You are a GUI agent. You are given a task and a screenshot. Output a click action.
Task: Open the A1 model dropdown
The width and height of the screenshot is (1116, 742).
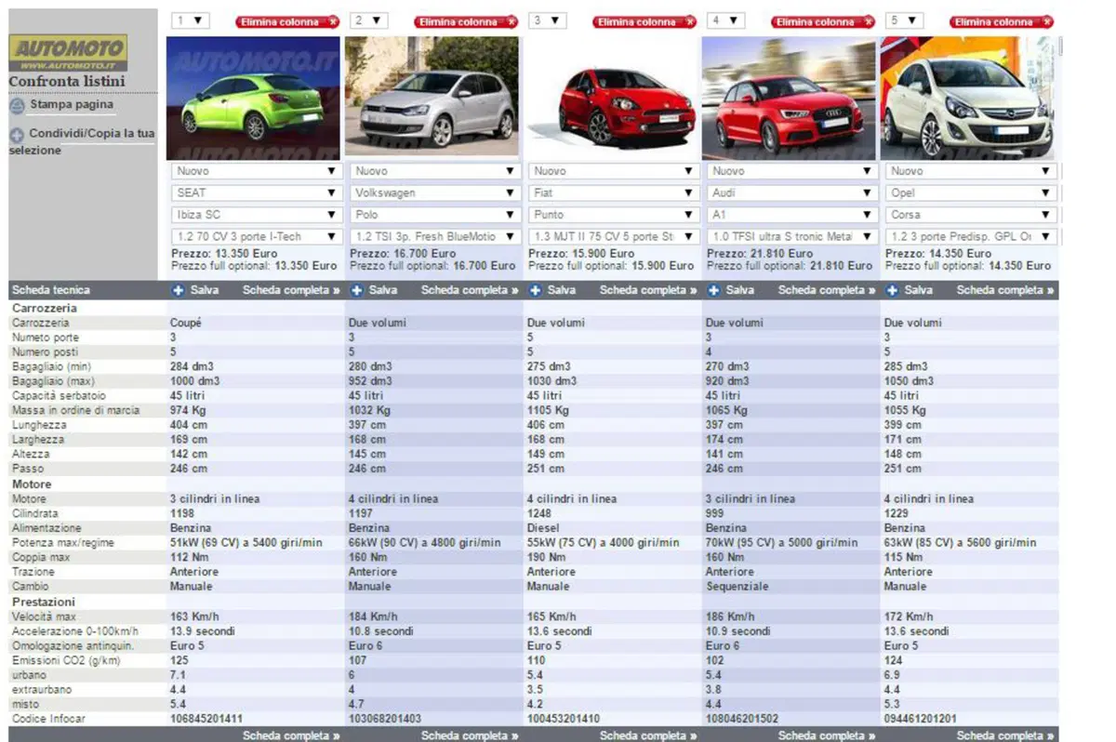point(791,215)
